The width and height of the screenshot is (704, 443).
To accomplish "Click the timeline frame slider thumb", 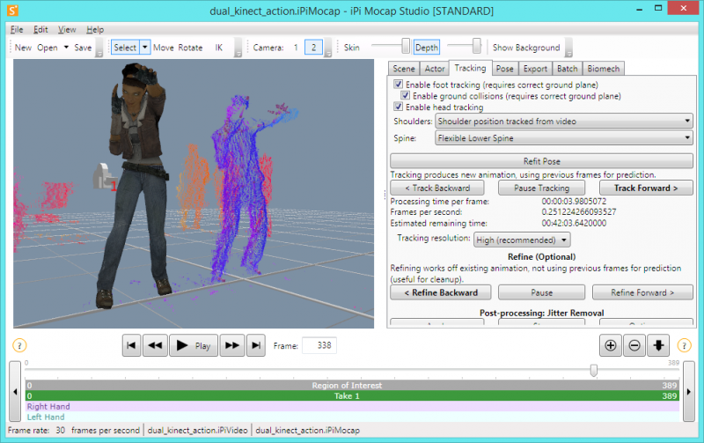I will coord(593,370).
